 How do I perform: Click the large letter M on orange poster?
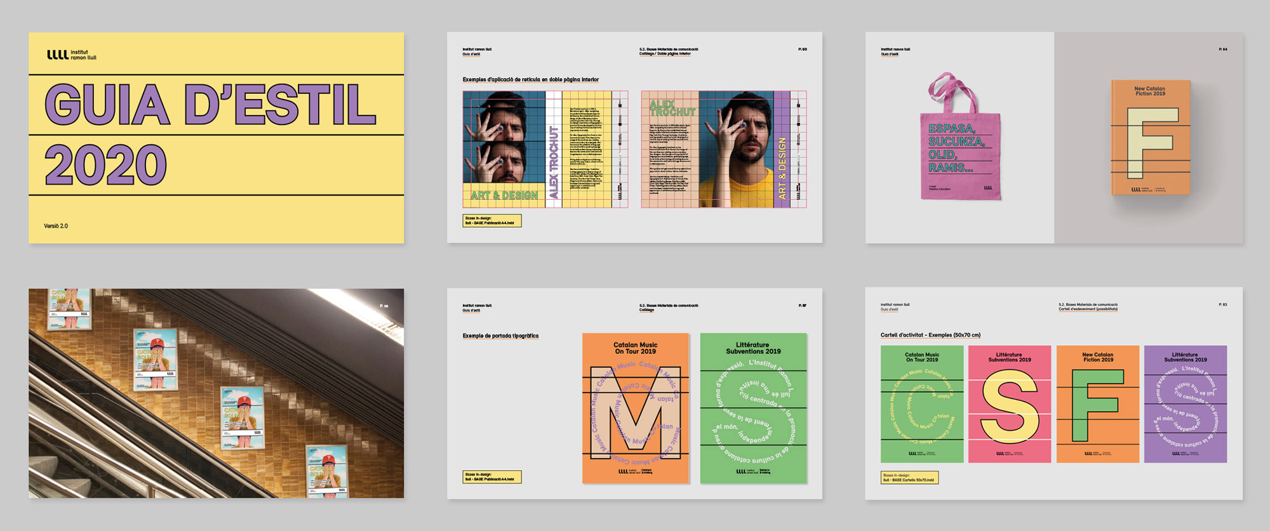[634, 412]
